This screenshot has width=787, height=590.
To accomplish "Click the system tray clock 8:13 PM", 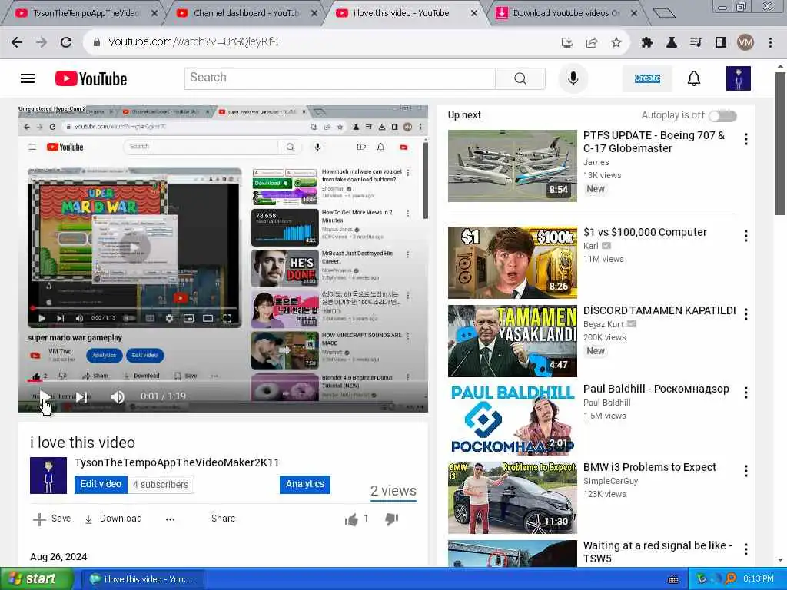I will coord(759,579).
